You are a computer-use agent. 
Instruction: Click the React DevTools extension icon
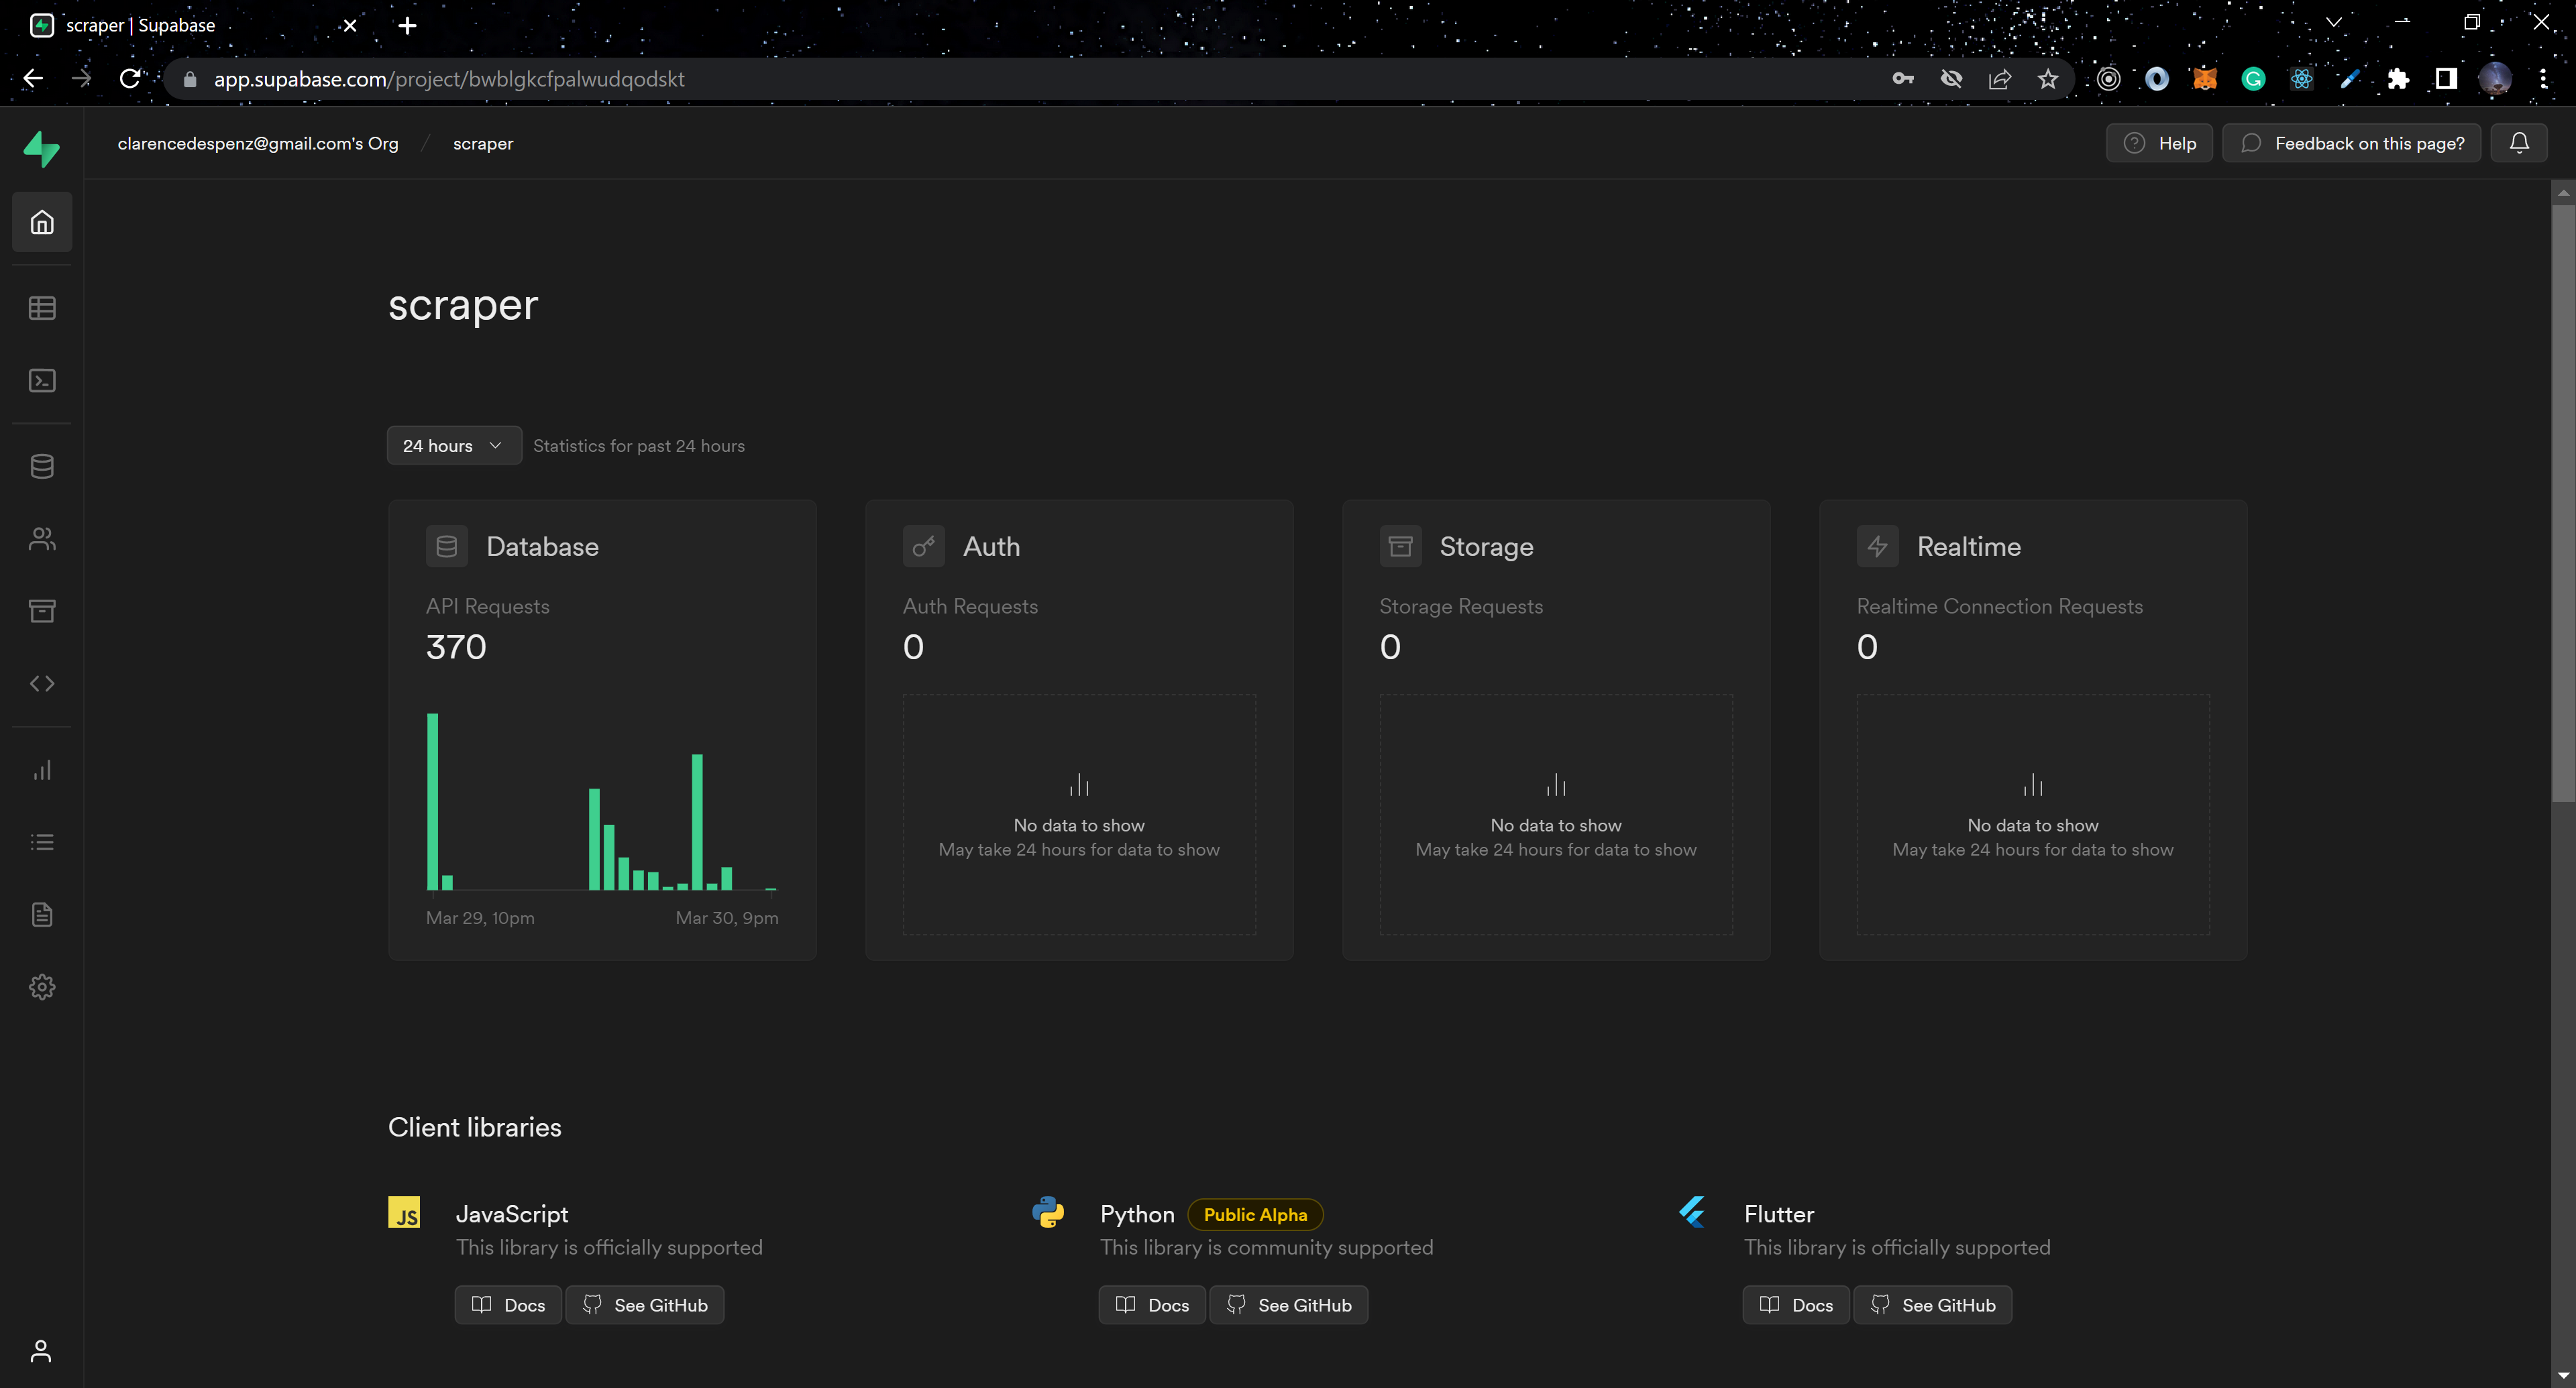(x=2302, y=79)
